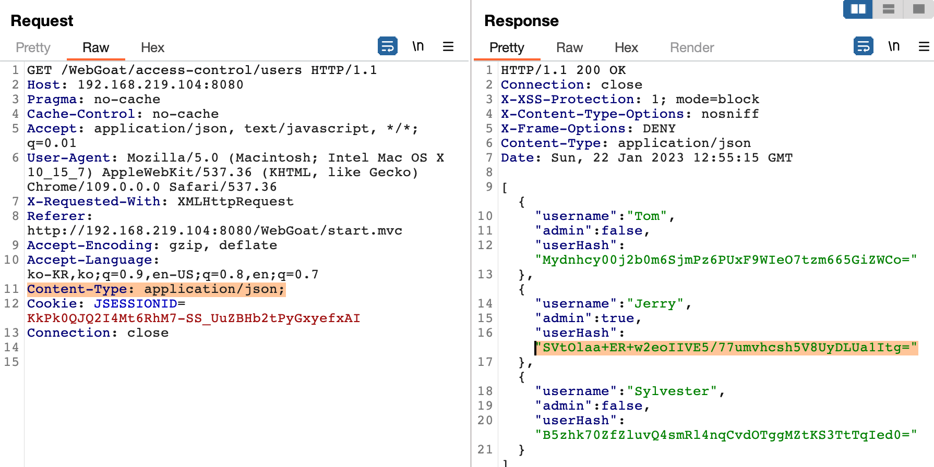934x467 pixels.
Task: Click the Date: Sun, 22 Jan 2023 header
Action: click(646, 157)
